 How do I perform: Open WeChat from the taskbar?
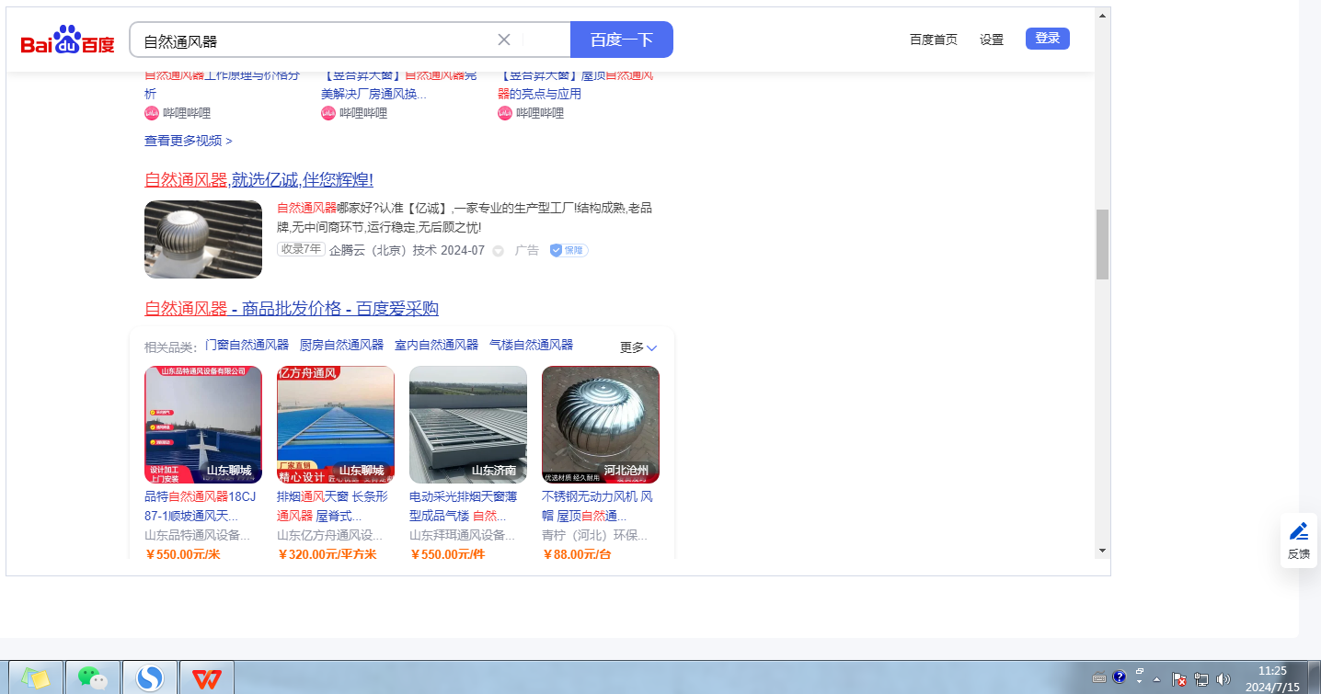point(93,677)
